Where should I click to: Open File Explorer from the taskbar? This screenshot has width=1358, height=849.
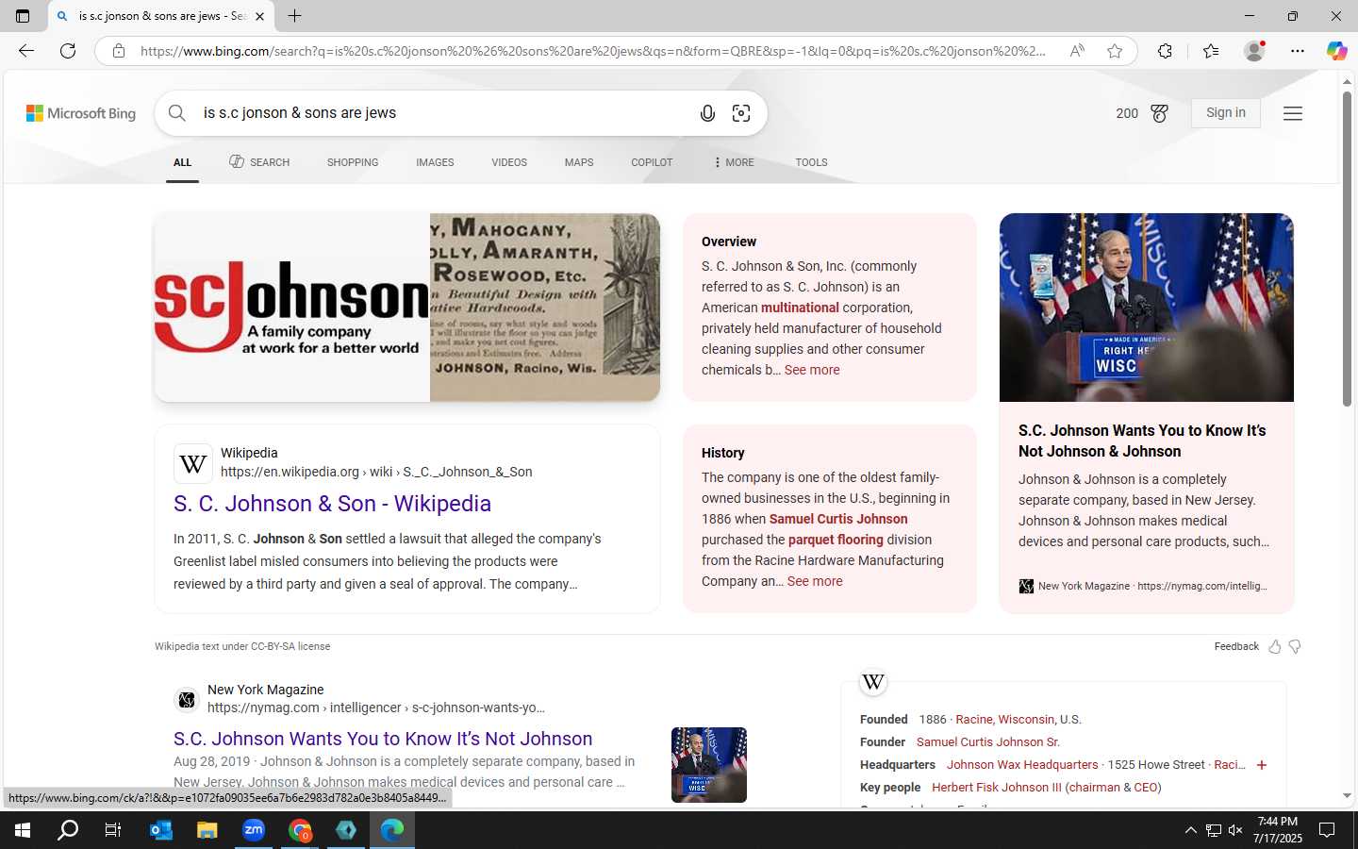[207, 830]
